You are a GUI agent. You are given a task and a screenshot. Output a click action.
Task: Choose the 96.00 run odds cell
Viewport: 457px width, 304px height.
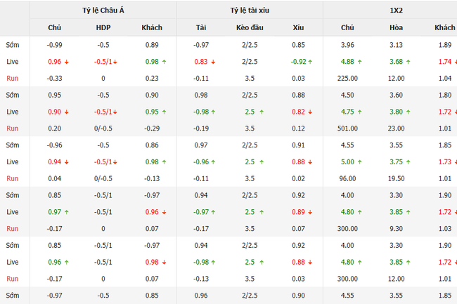coord(347,178)
